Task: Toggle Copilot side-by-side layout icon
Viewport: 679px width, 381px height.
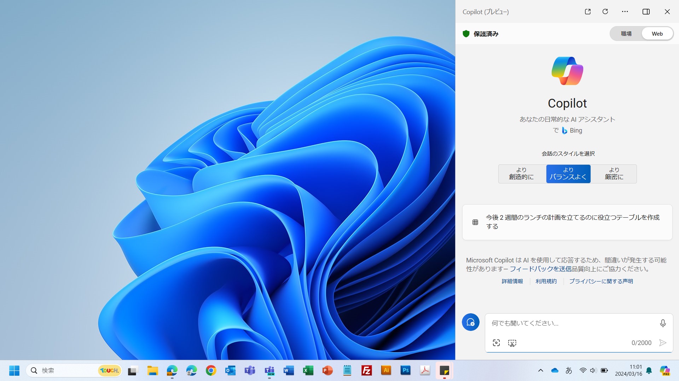Action: [646, 12]
